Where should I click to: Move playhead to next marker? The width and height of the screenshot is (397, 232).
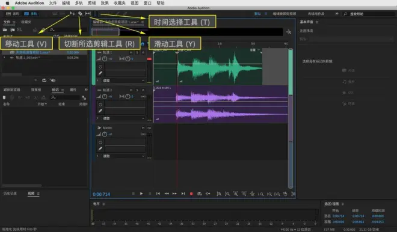183,194
